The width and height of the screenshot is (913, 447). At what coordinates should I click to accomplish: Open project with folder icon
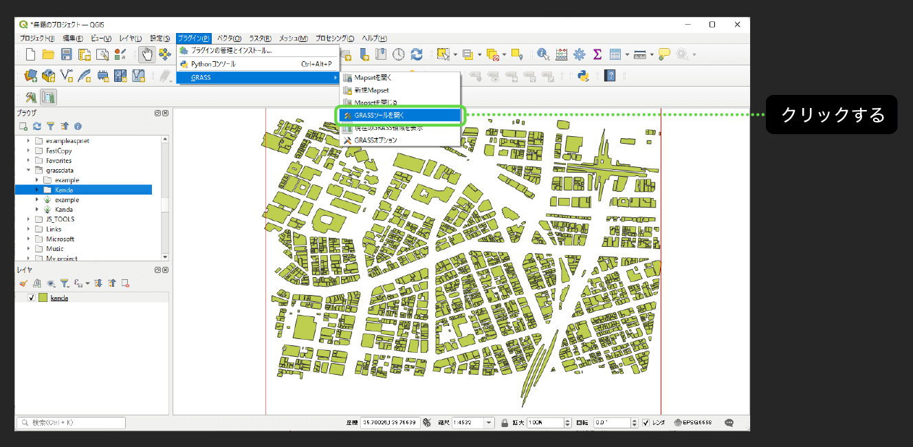click(48, 54)
